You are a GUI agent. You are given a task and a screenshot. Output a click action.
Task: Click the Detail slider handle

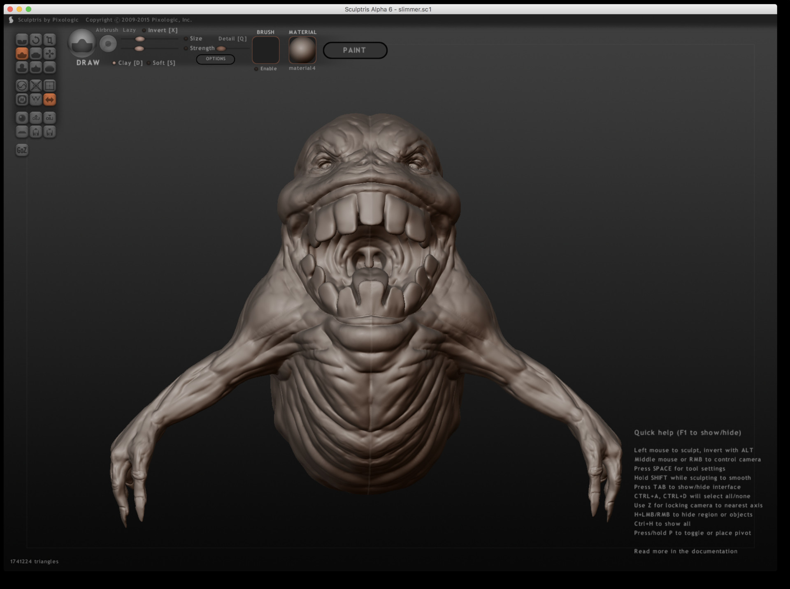point(221,49)
